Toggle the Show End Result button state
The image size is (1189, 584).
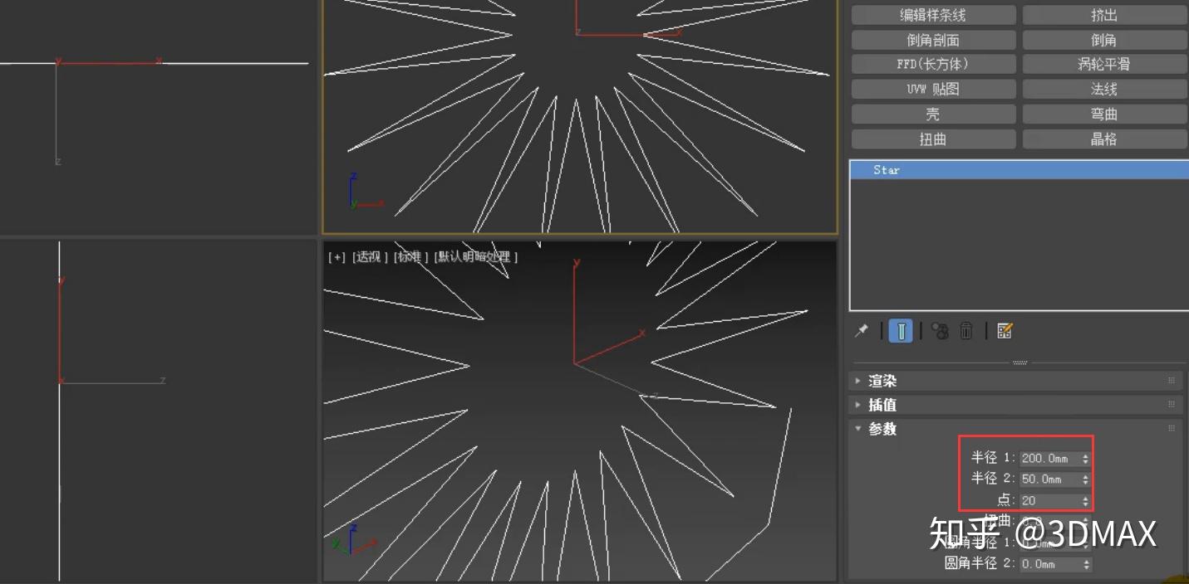900,331
